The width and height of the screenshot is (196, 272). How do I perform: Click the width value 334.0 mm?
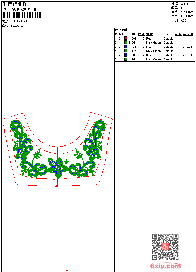click(x=187, y=16)
